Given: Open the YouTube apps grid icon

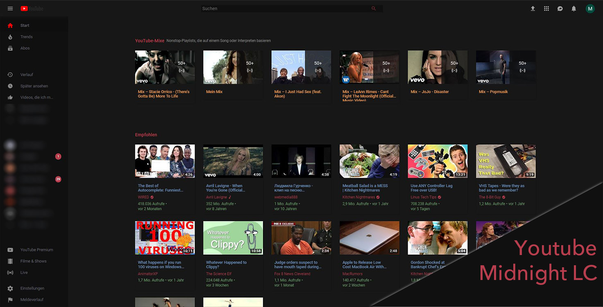Looking at the screenshot, I should (x=546, y=9).
